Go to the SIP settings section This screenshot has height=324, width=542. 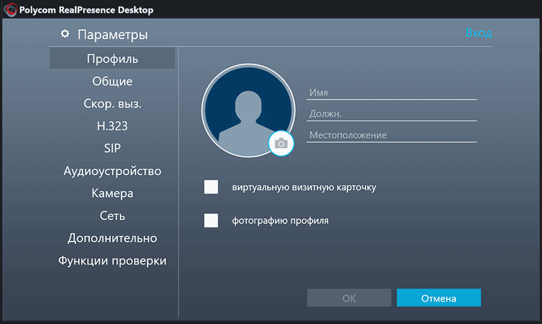pos(113,148)
